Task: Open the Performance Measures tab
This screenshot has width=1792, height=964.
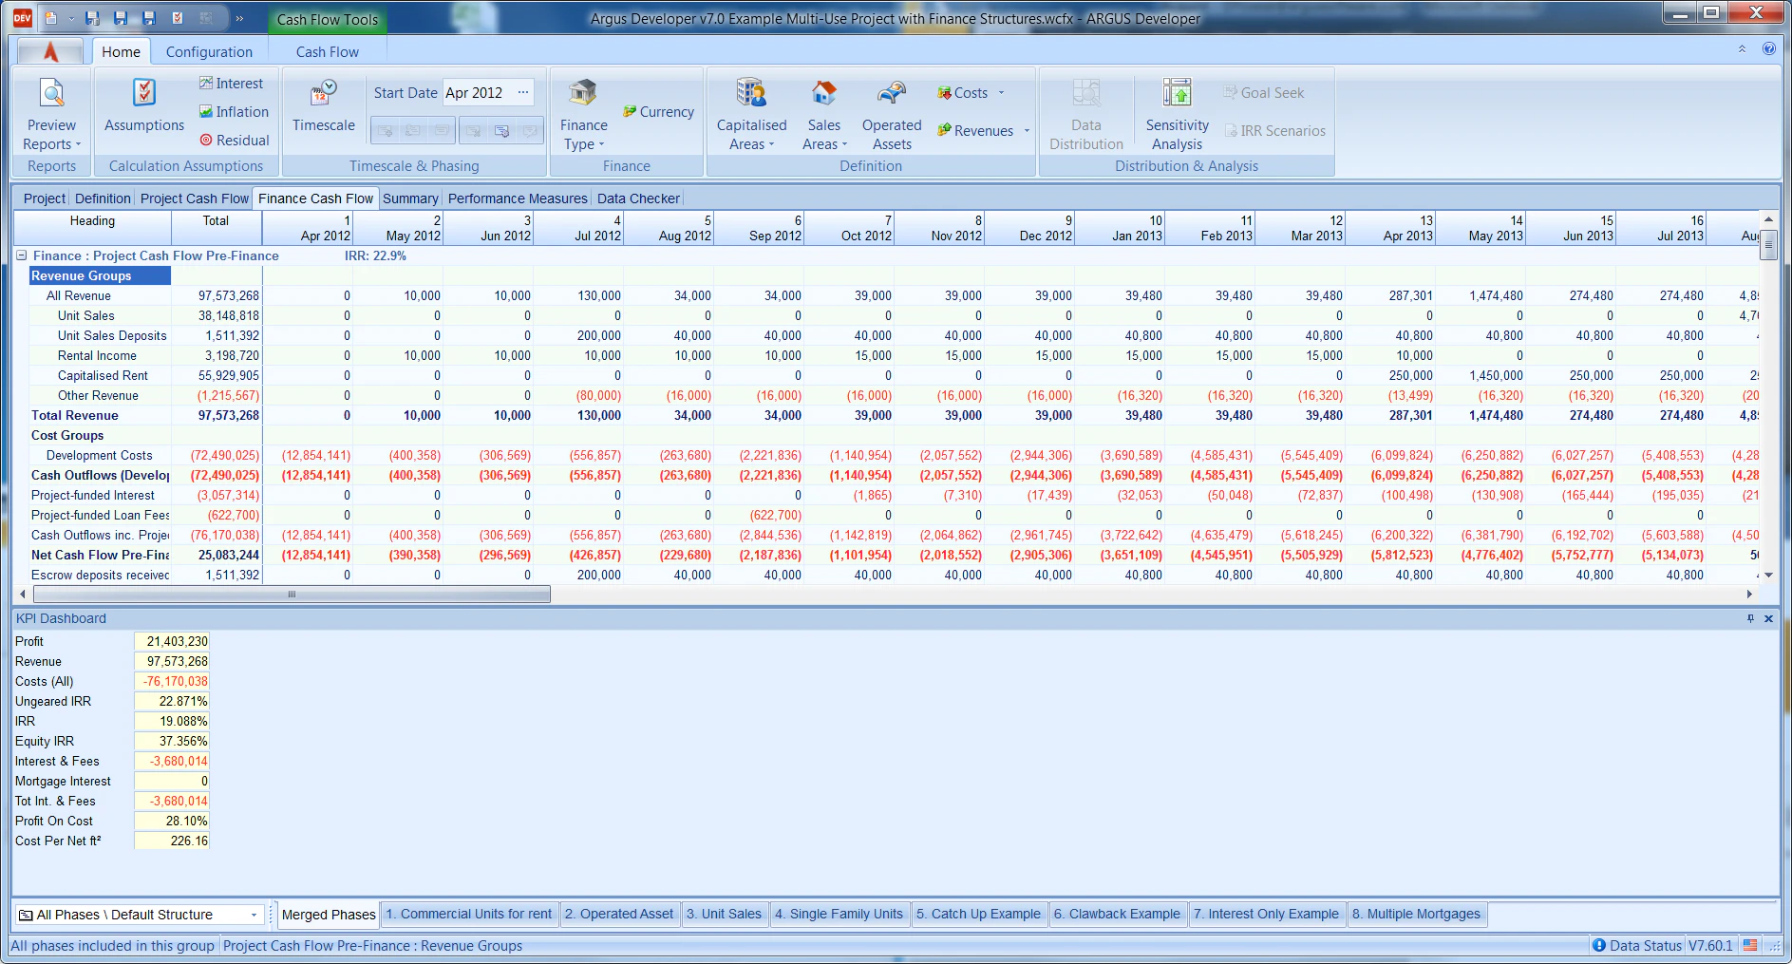Action: point(517,198)
